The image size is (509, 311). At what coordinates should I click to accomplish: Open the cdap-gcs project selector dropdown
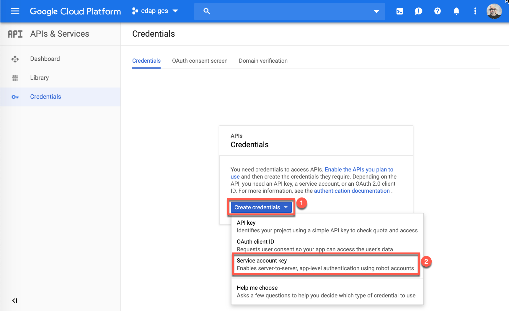click(x=155, y=11)
